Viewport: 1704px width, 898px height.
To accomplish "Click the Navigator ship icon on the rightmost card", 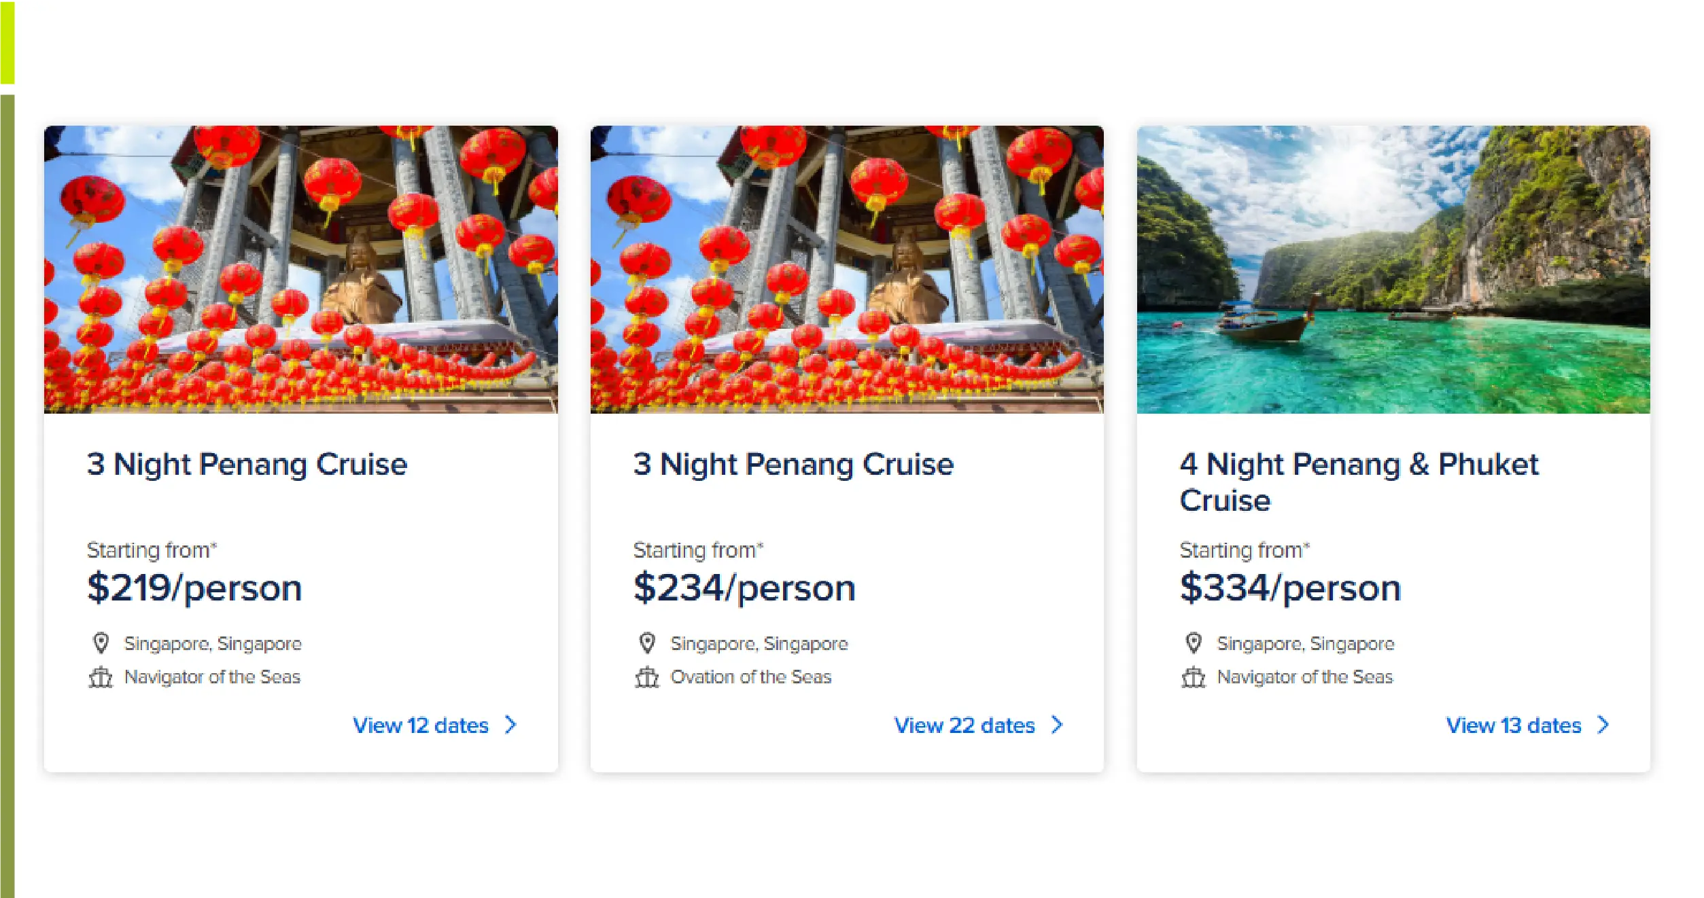I will pos(1194,677).
